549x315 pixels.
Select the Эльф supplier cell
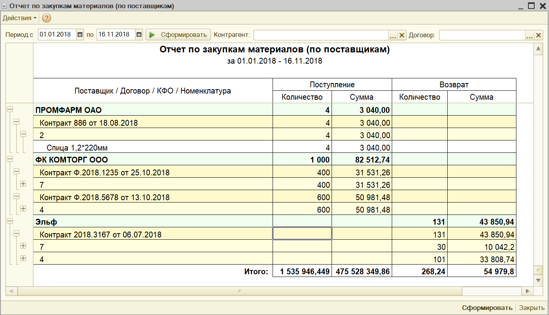[153, 222]
